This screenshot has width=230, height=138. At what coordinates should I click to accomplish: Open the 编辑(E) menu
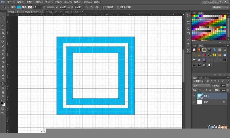(20, 2)
